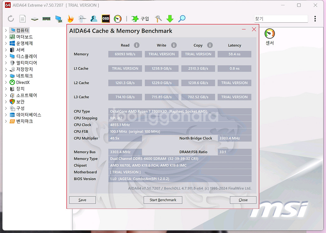The width and height of the screenshot is (326, 233).
Task: Click the Save button
Action: 82,200
